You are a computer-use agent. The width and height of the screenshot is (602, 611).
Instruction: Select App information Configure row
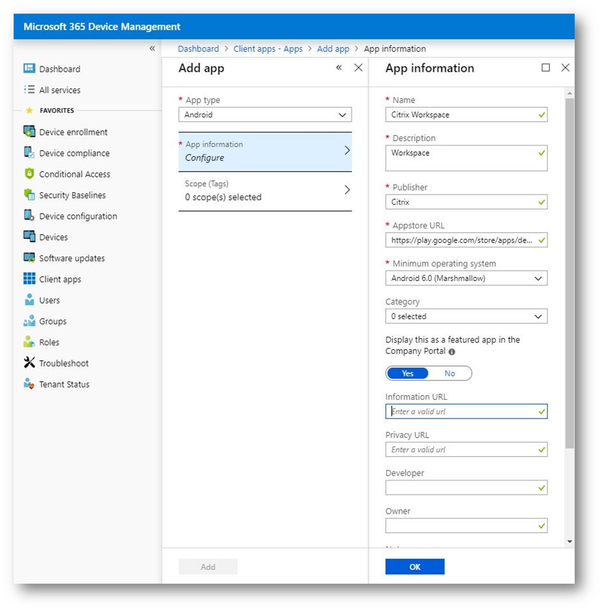[265, 151]
